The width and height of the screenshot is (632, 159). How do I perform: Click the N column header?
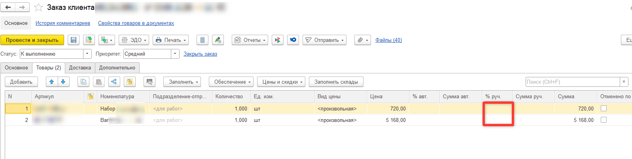(18, 96)
